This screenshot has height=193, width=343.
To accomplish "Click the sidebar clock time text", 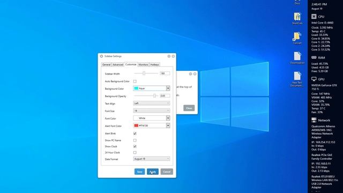I will [x=319, y=4].
